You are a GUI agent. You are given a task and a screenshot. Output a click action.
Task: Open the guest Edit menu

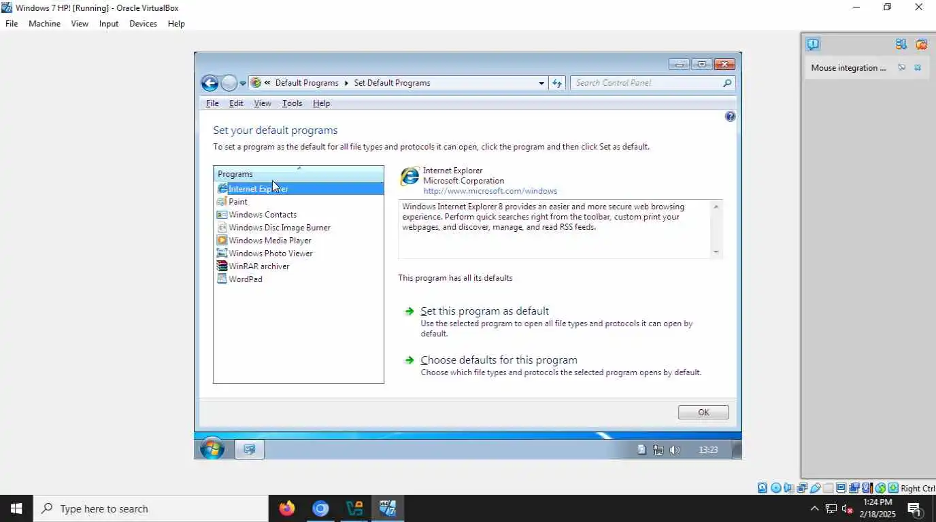[x=236, y=103]
